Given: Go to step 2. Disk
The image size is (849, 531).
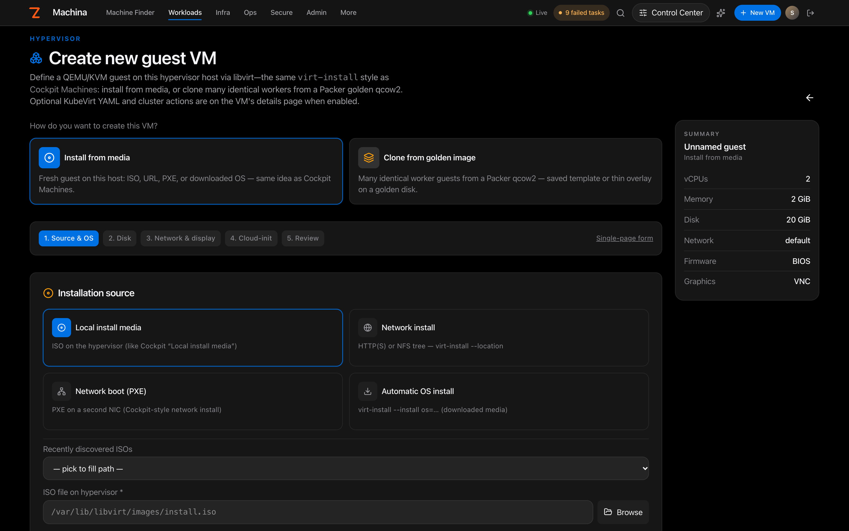Looking at the screenshot, I should tap(120, 238).
